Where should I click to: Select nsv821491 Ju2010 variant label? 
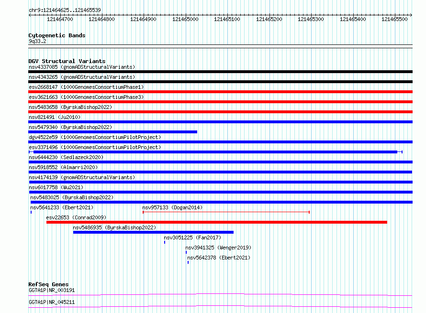point(55,117)
